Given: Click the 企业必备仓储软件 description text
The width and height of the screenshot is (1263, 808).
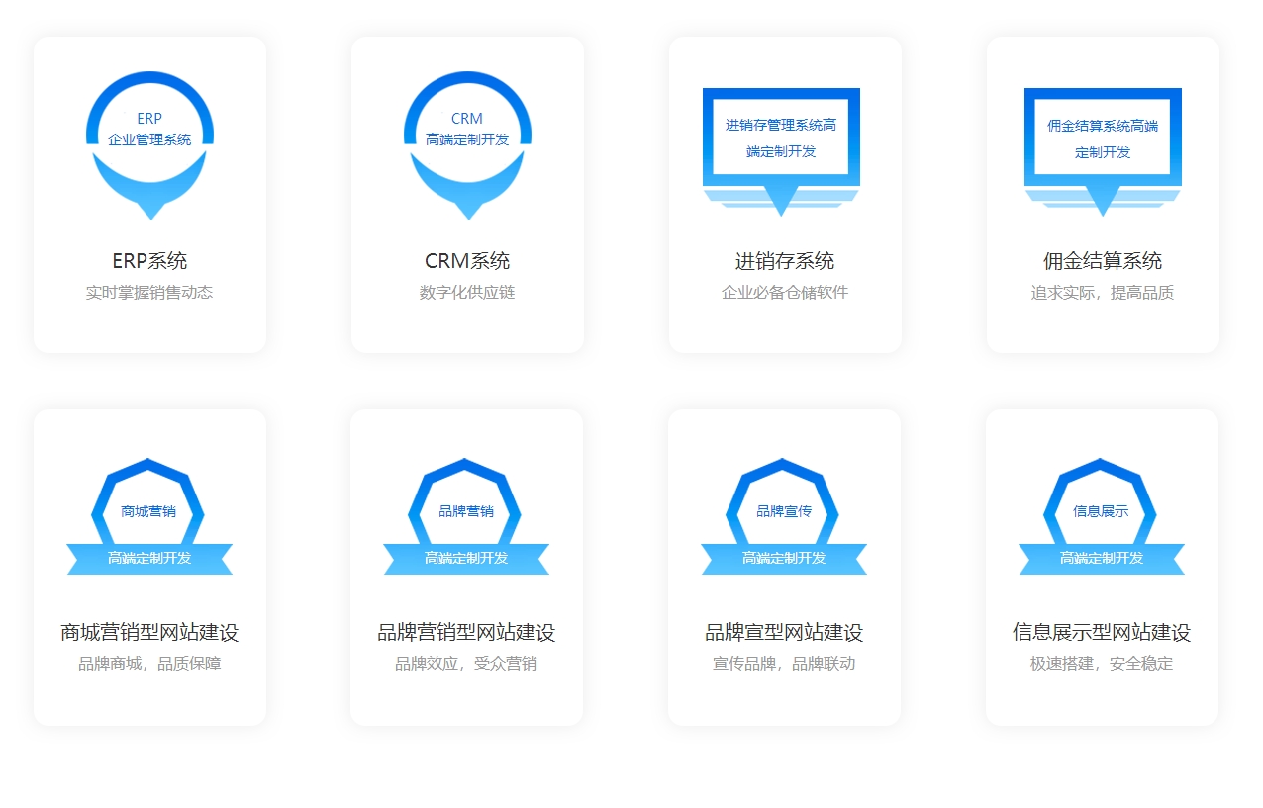Looking at the screenshot, I should click(x=785, y=293).
